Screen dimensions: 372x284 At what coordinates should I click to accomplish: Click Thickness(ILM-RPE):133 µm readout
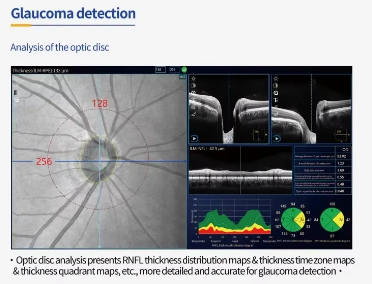40,70
